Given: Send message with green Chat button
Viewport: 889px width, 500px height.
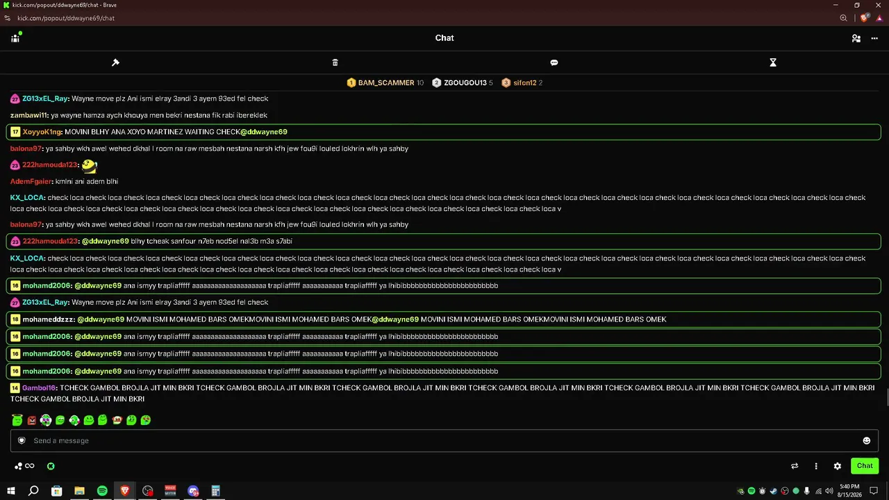Looking at the screenshot, I should pyautogui.click(x=865, y=466).
